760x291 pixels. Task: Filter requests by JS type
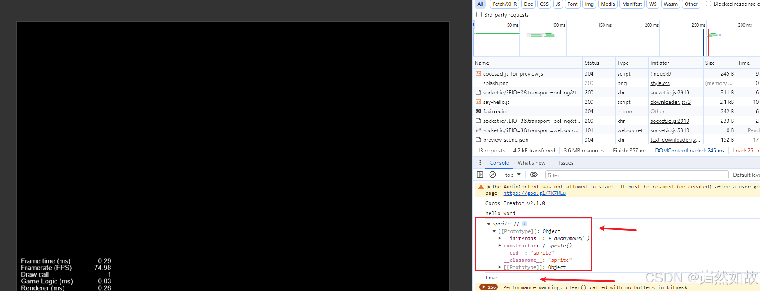558,4
